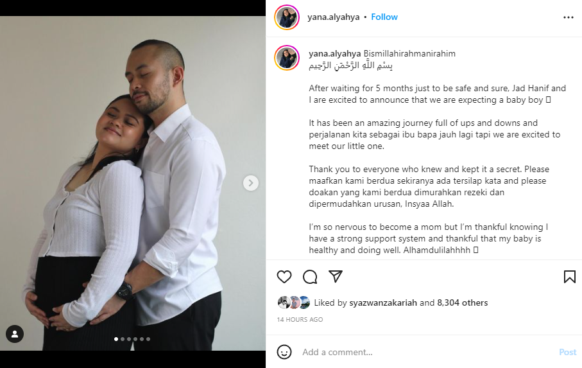Open emoji picker smiley icon
The height and width of the screenshot is (368, 582).
[284, 352]
